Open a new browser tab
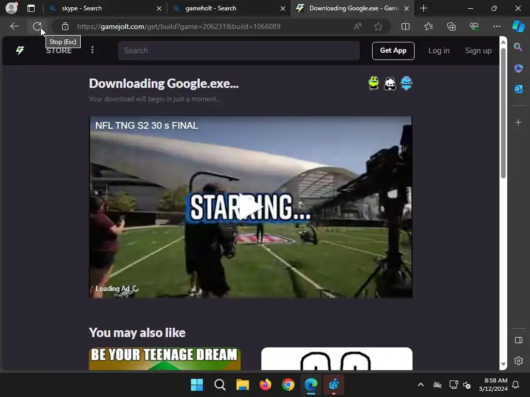 pos(423,8)
